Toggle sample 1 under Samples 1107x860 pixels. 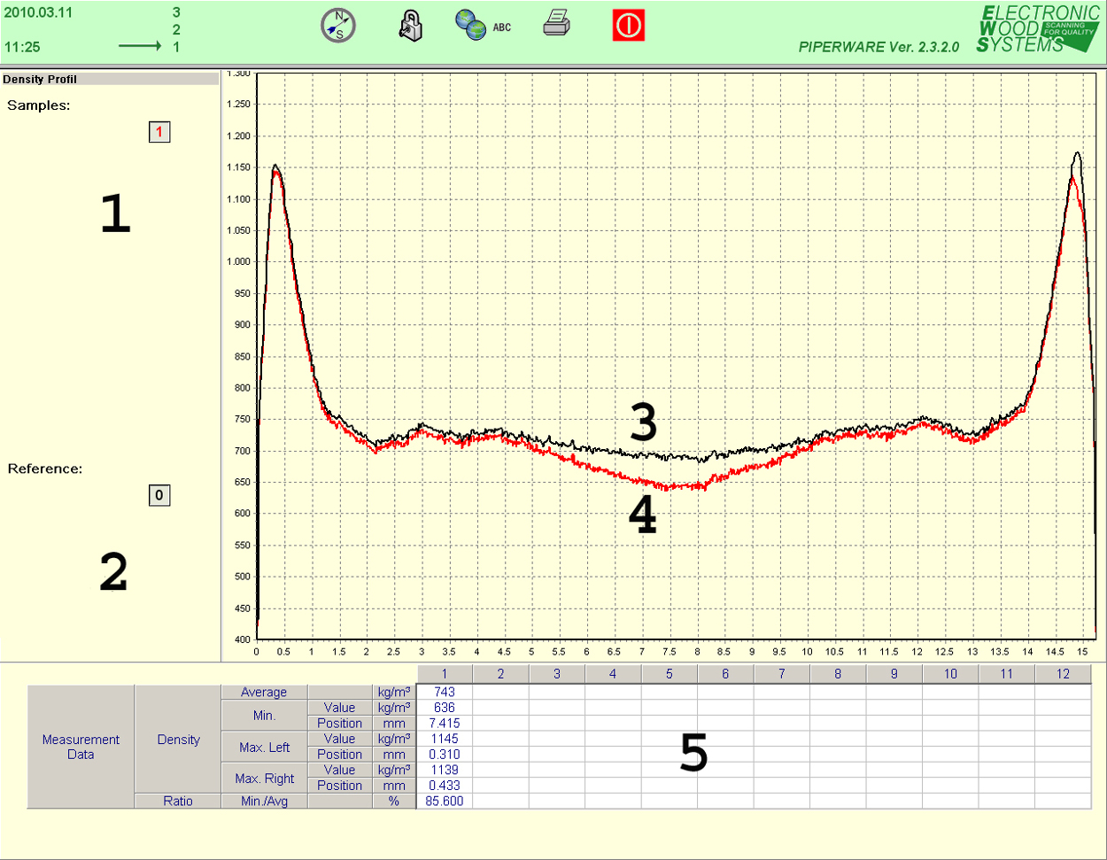tap(159, 132)
